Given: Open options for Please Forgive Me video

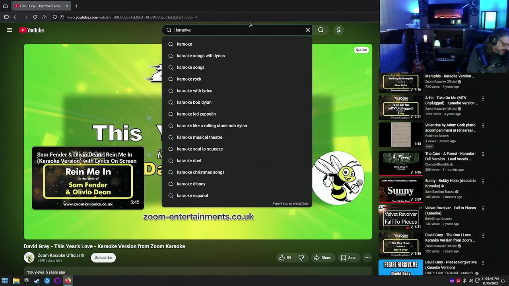Looking at the screenshot, I should 483,263.
